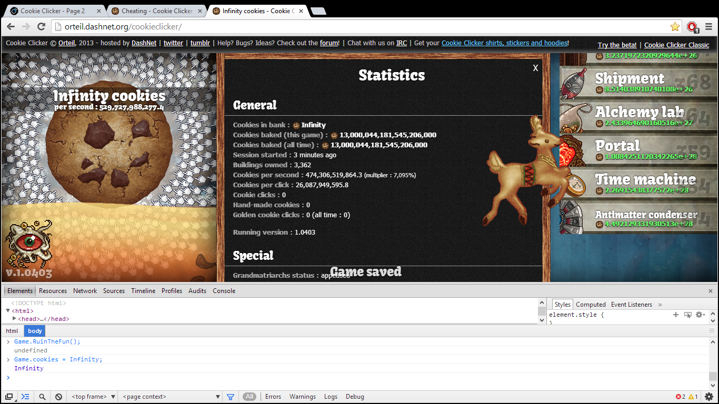Open the Audits DevTools panel
The height and width of the screenshot is (404, 719).
point(197,291)
